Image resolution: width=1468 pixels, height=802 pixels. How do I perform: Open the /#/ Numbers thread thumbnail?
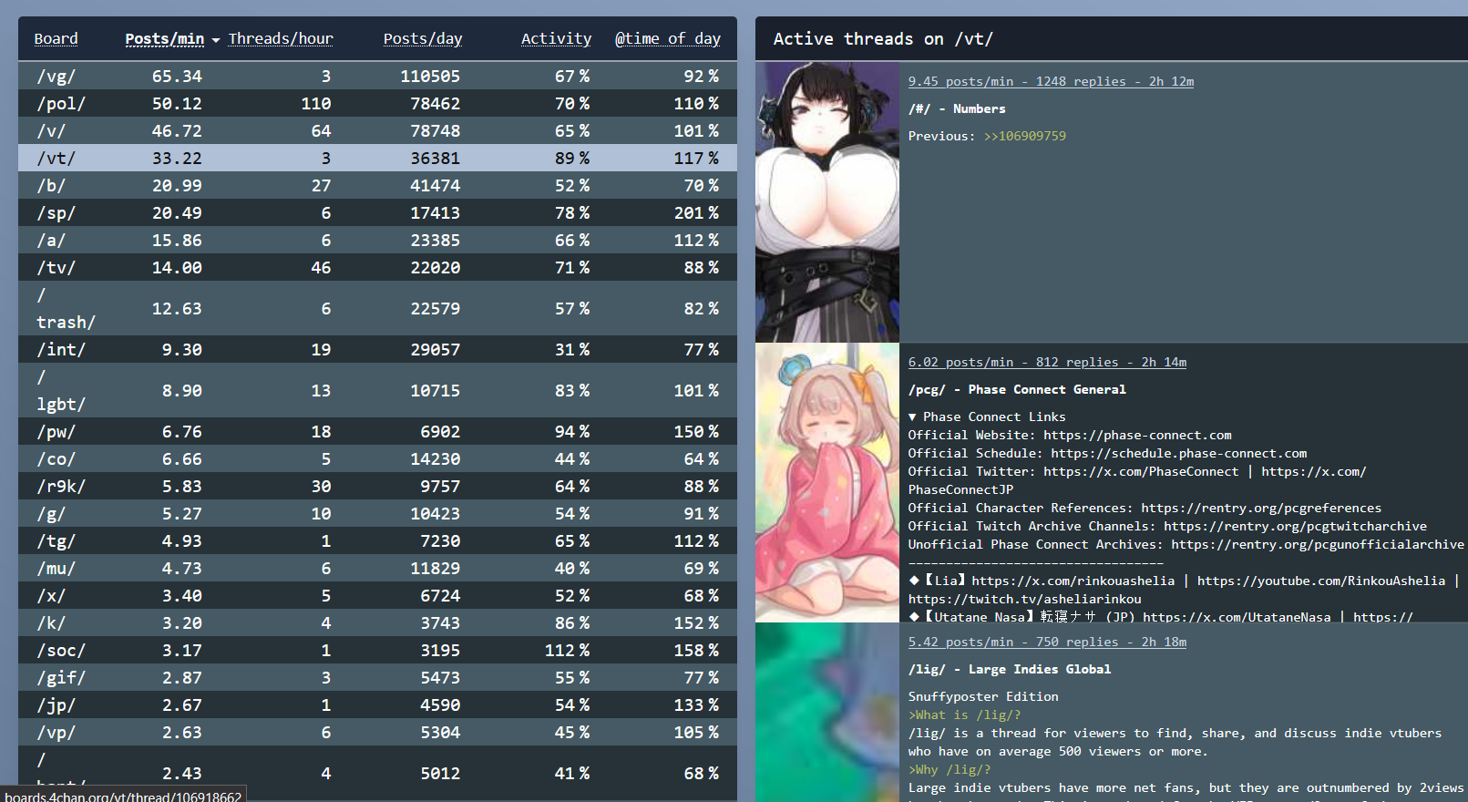point(827,202)
